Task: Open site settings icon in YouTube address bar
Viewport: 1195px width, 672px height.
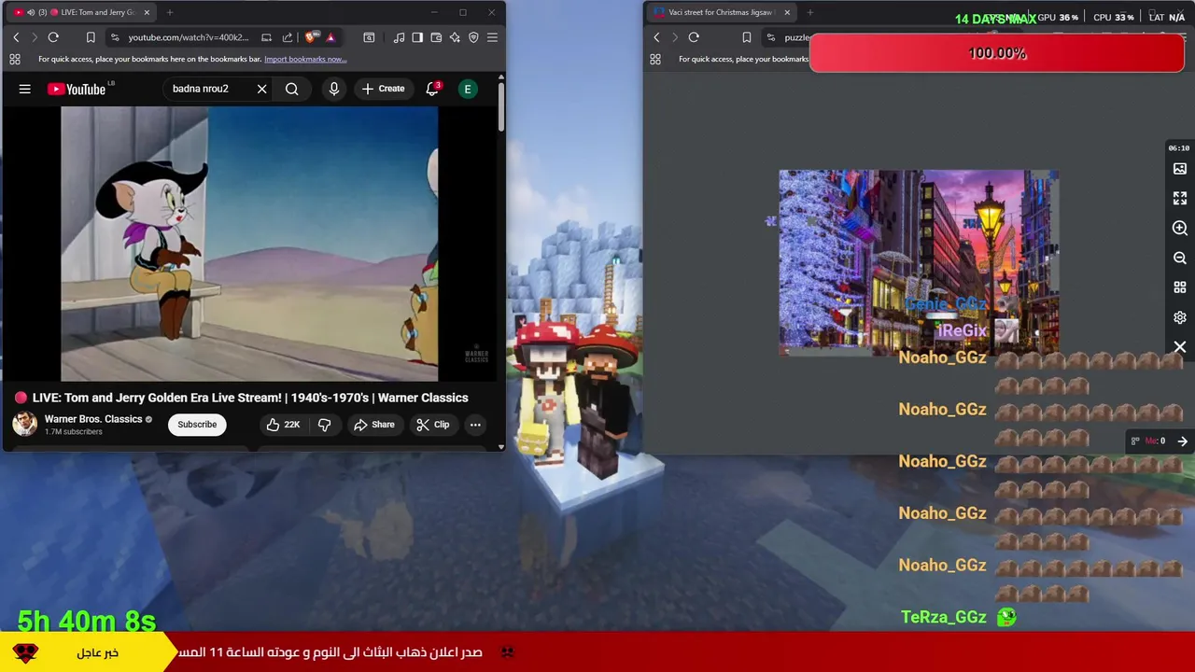Action: [x=115, y=37]
